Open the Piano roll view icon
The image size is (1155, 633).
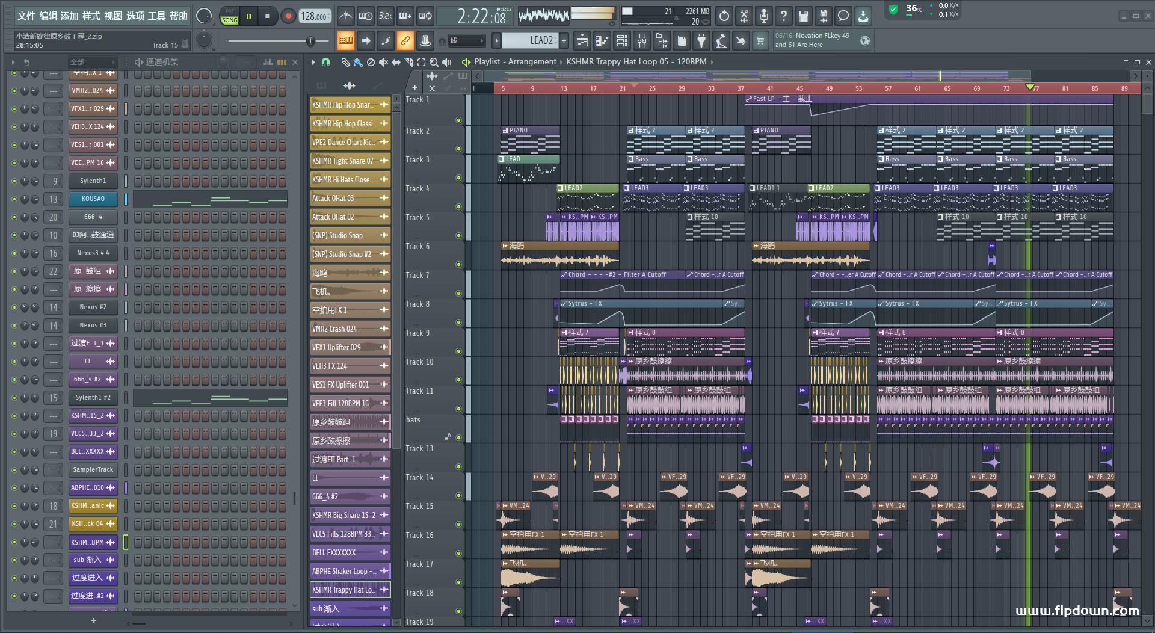(x=602, y=41)
